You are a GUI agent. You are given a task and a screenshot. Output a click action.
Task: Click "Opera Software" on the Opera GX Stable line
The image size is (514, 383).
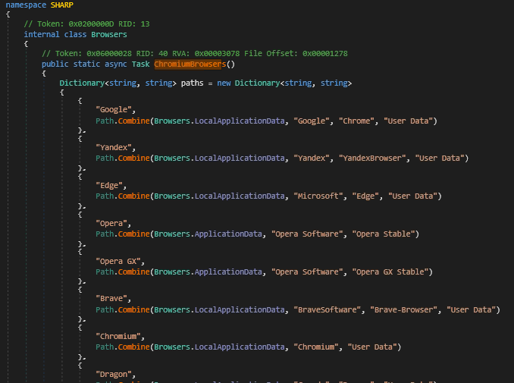[307, 272]
